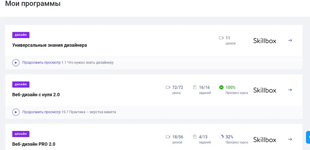Click progress circle icon at 32%

[222, 137]
